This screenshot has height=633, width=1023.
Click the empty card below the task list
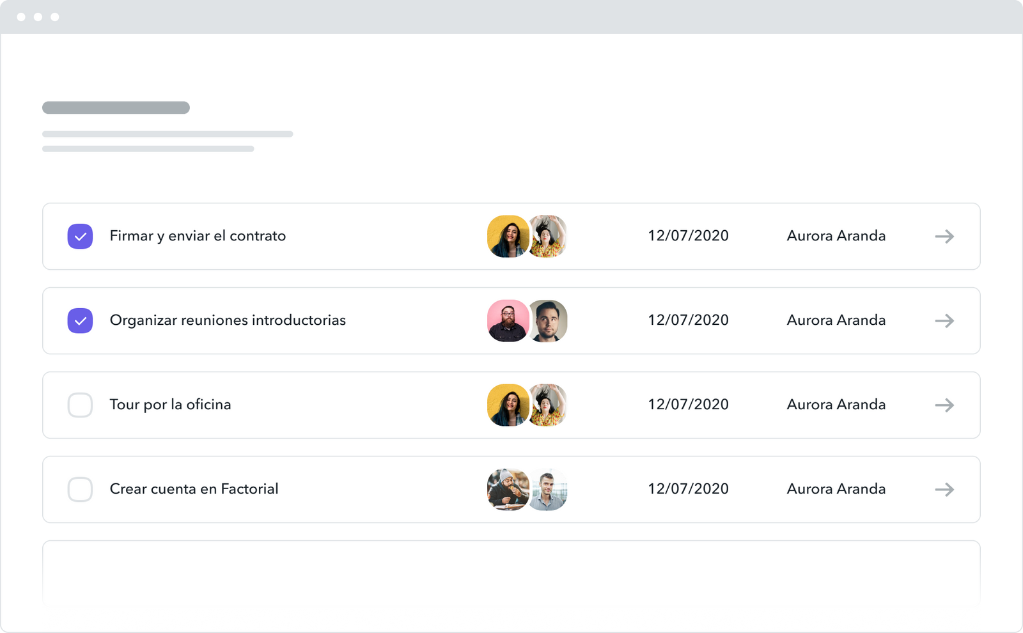coord(511,585)
